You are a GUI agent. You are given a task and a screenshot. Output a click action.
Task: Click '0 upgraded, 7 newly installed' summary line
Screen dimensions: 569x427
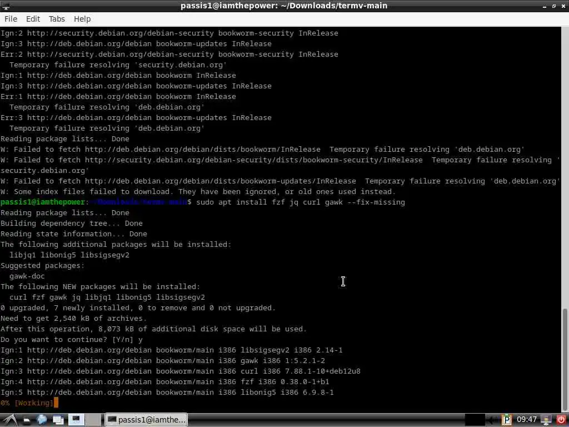click(138, 308)
